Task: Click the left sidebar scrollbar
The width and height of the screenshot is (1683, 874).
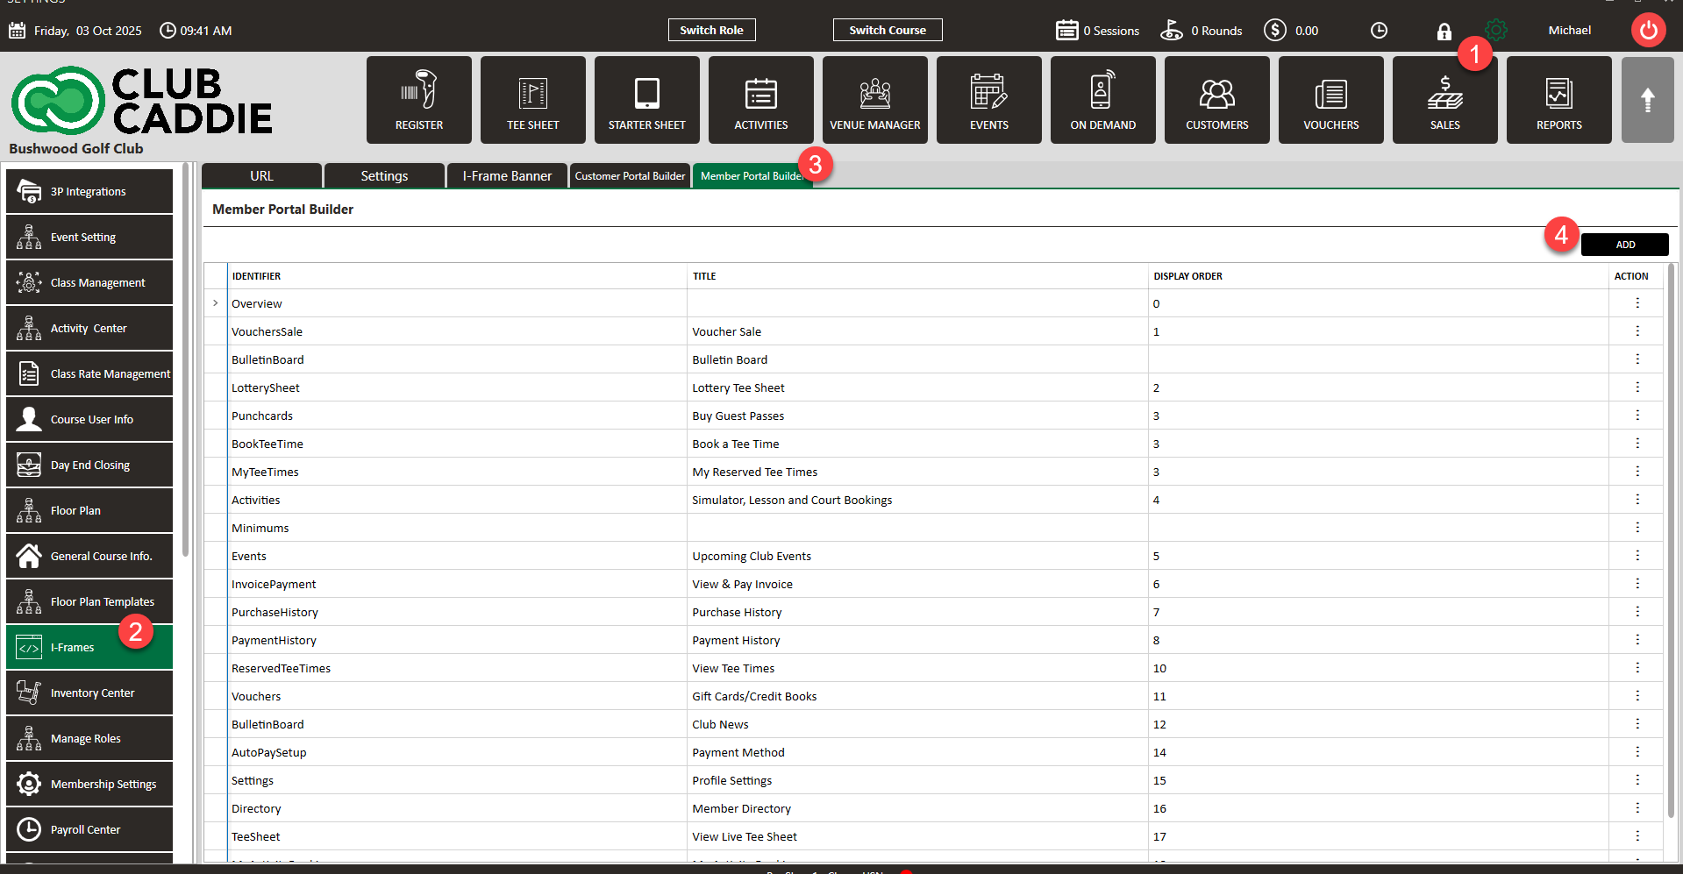Action: (185, 359)
